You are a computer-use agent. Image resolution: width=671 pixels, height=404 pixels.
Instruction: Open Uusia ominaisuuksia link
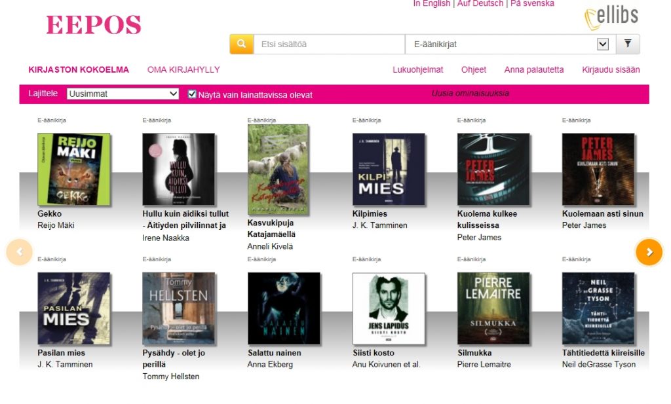coord(470,94)
